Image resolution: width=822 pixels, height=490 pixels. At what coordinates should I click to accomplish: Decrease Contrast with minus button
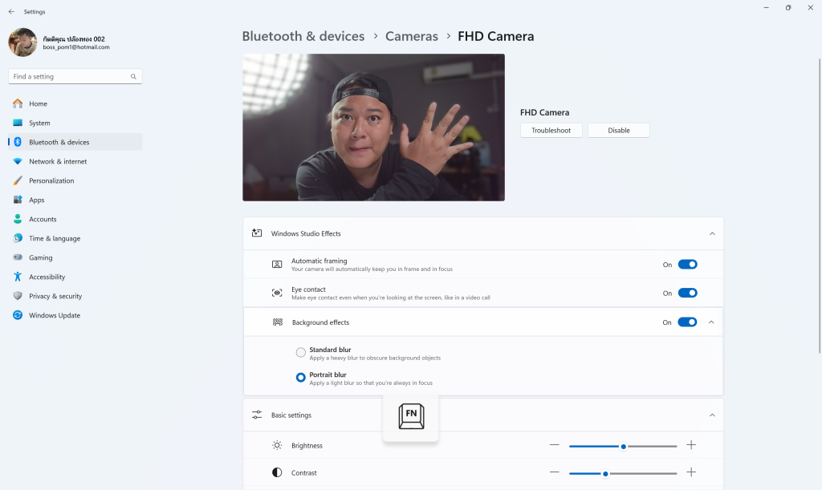554,472
